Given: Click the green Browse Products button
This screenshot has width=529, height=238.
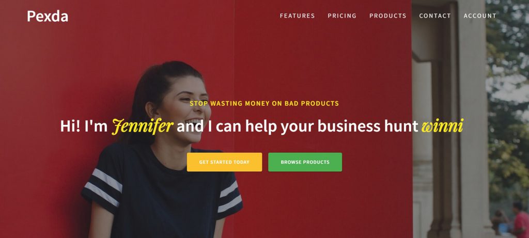Looking at the screenshot, I should 305,162.
